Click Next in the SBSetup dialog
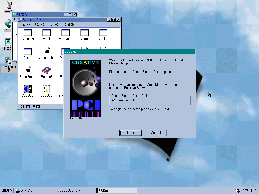259x194 pixels. [x=131, y=133]
